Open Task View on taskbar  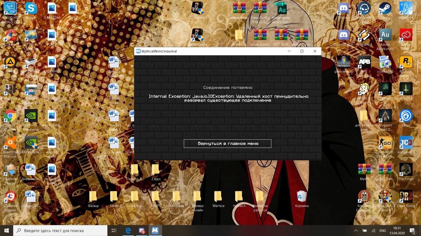(114, 230)
